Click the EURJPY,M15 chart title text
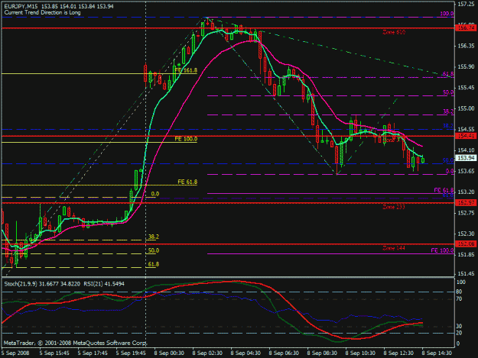 [x=59, y=6]
